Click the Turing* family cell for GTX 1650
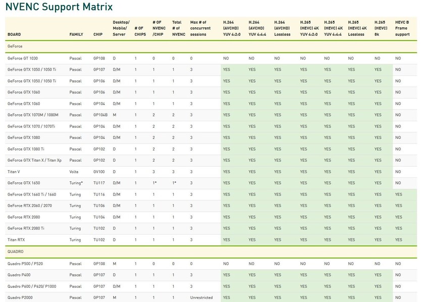 tap(76, 183)
